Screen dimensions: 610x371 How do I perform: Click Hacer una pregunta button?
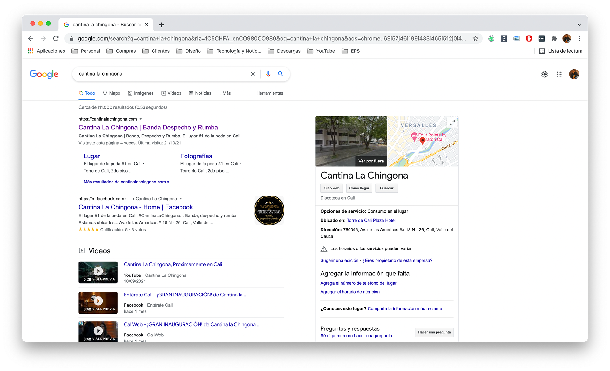(434, 332)
